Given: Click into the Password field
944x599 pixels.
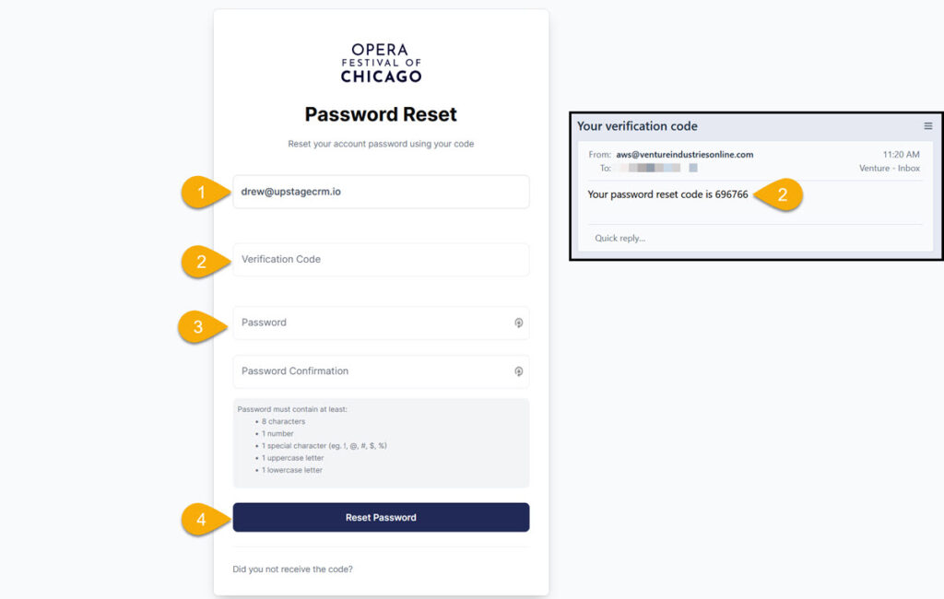Looking at the screenshot, I should point(381,323).
